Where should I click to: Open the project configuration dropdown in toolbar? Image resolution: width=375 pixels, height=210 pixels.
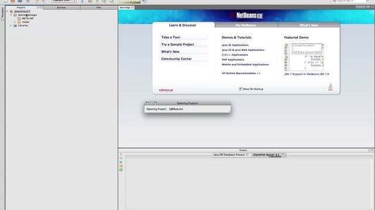pyautogui.click(x=64, y=1)
